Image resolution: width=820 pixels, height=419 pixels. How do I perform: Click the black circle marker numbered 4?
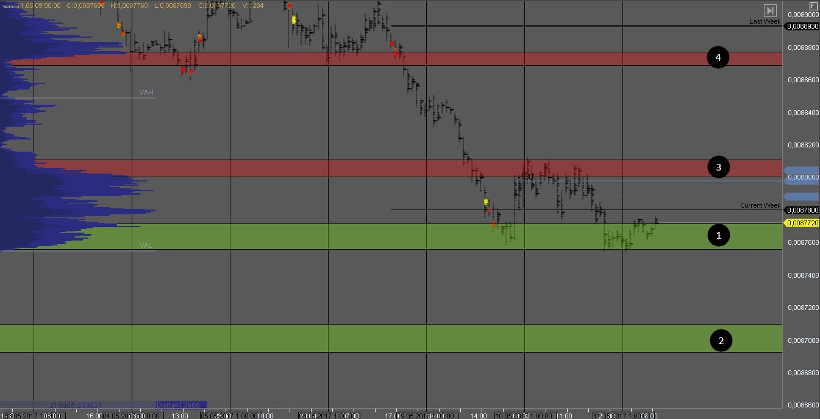718,58
